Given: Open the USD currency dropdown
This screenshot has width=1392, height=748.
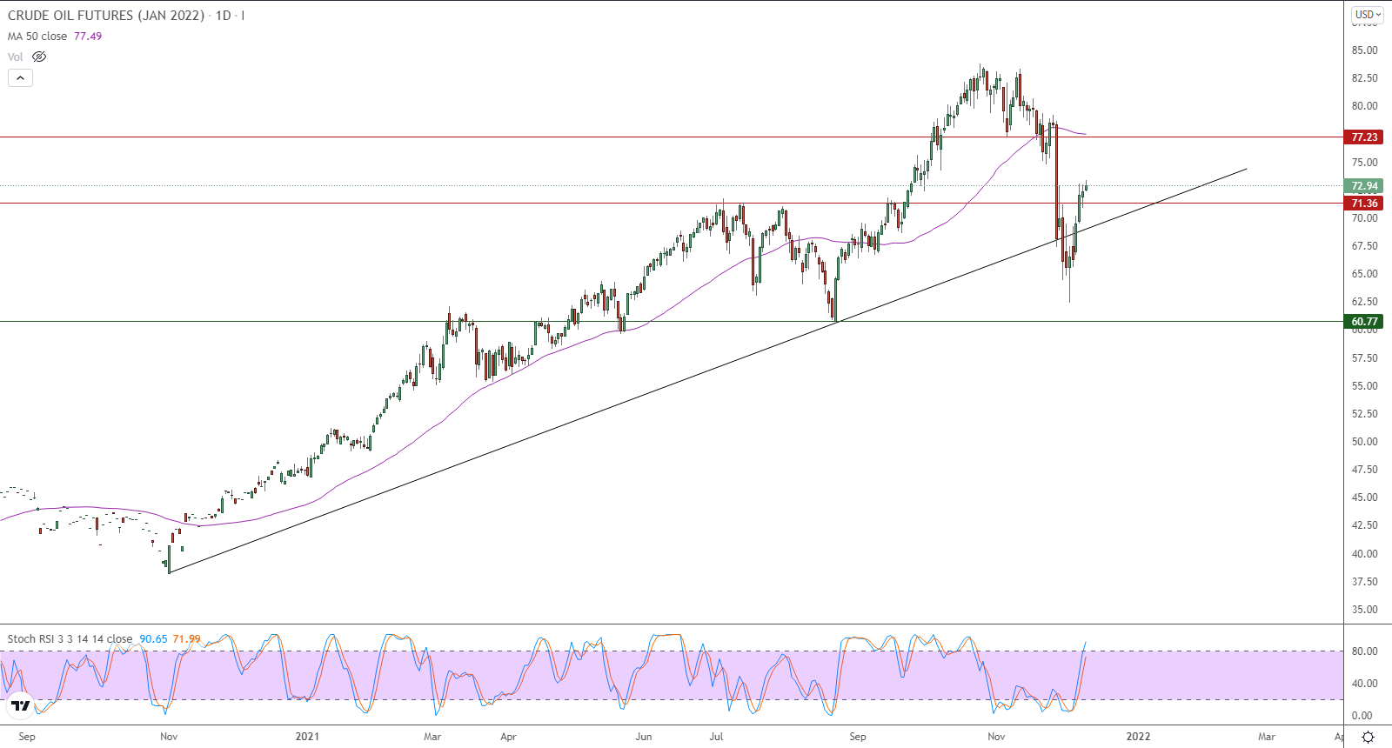Looking at the screenshot, I should point(1369,14).
